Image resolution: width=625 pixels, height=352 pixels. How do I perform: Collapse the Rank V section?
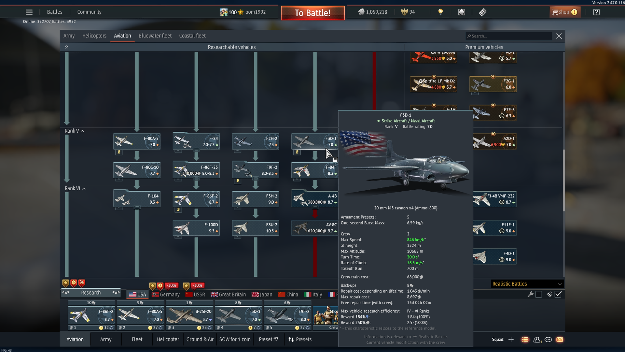click(x=75, y=131)
